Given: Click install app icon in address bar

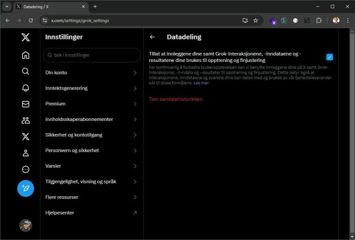Looking at the screenshot, I should coord(245,21).
